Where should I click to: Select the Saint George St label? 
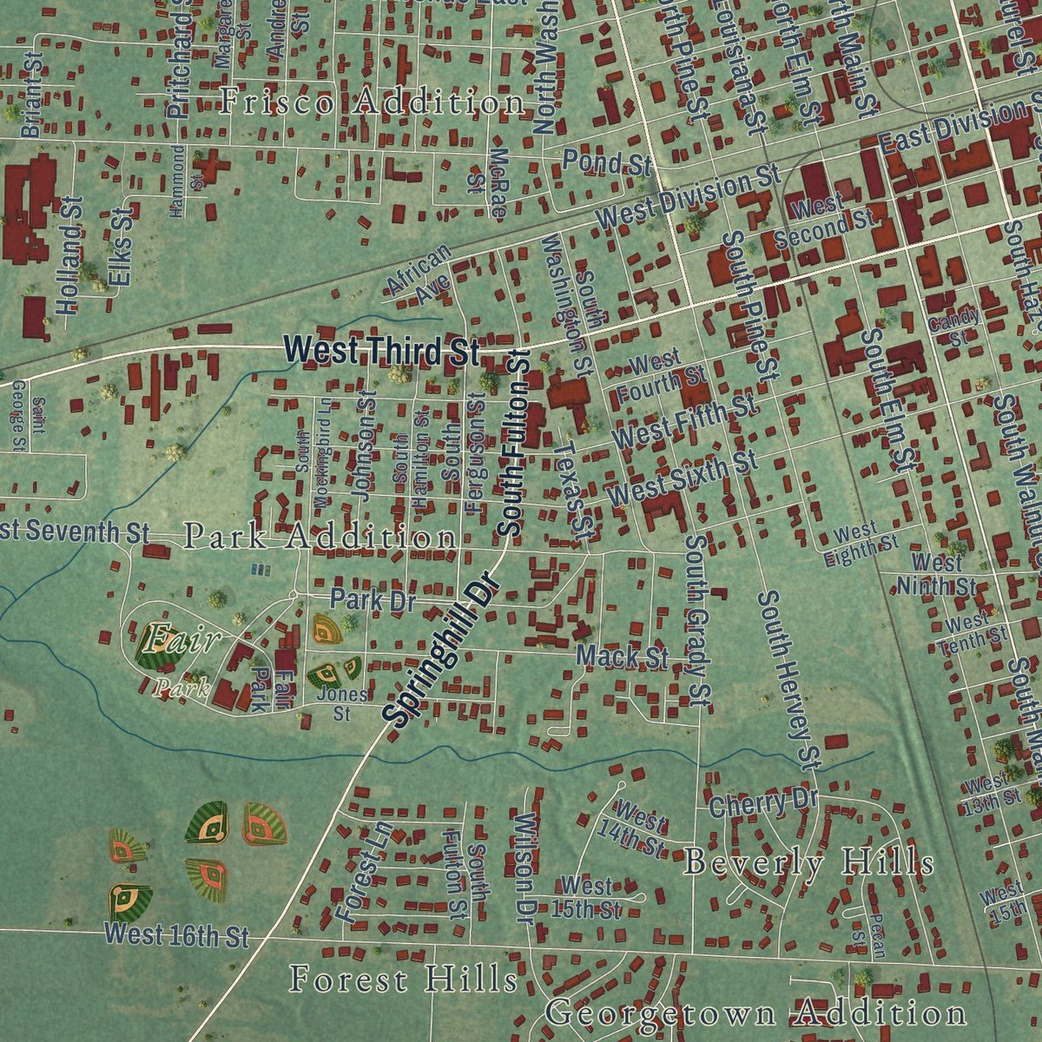tap(28, 418)
